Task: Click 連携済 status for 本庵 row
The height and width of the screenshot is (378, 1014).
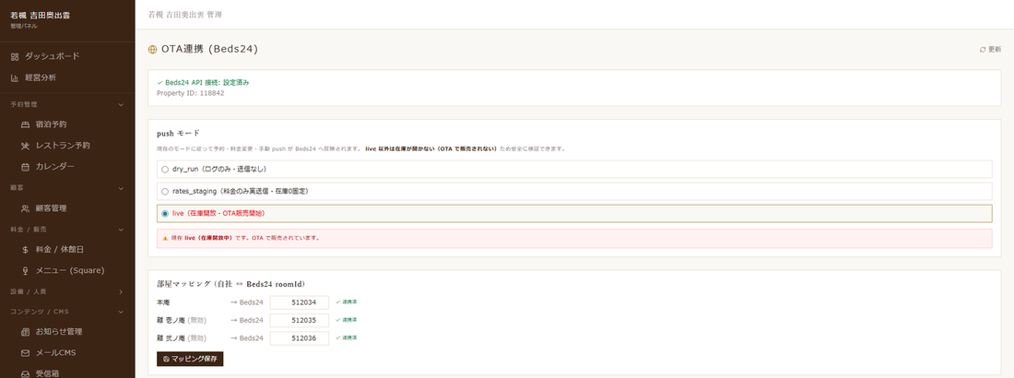Action: (347, 302)
